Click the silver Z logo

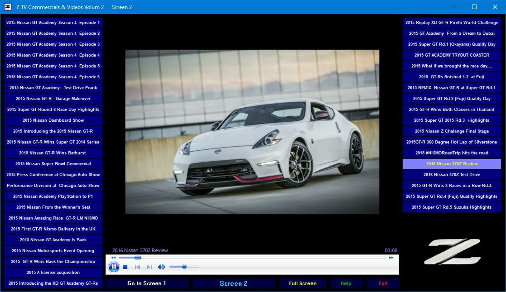[452, 251]
